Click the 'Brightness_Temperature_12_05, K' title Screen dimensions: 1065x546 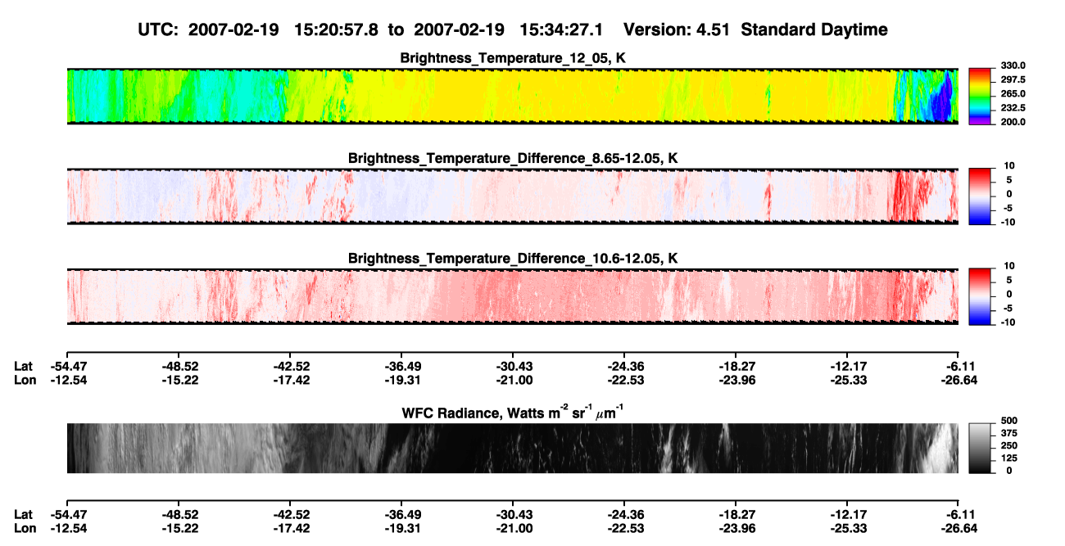pyautogui.click(x=514, y=58)
